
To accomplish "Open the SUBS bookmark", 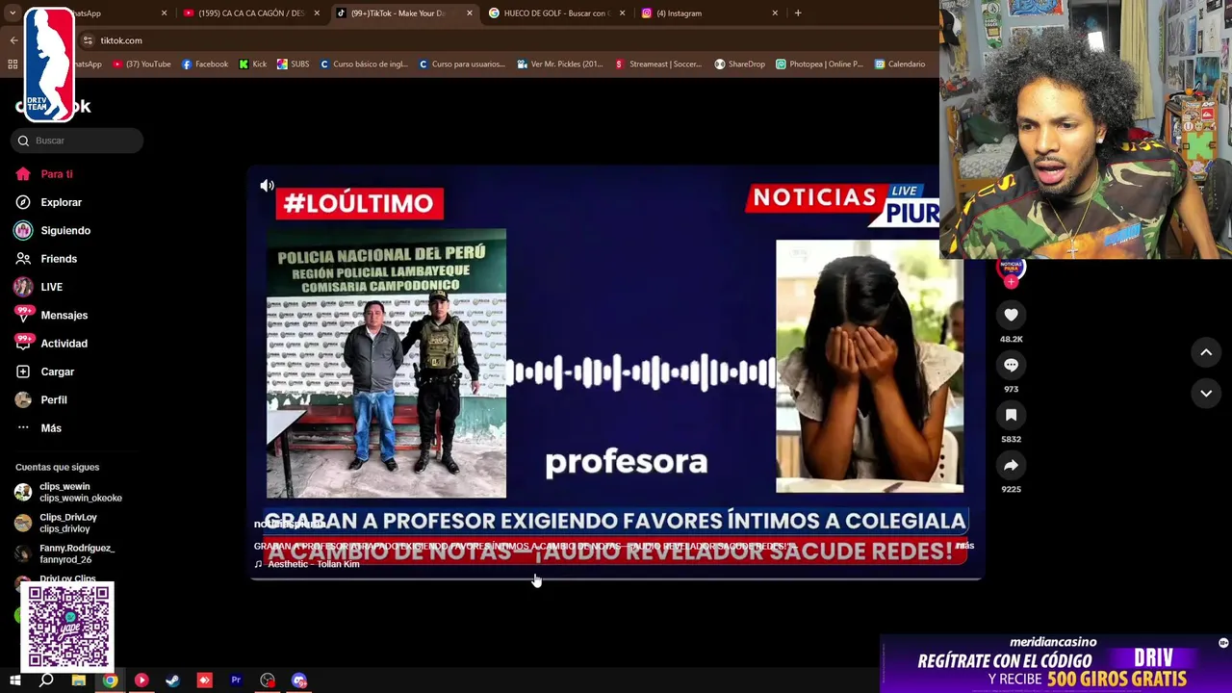I will click(294, 64).
